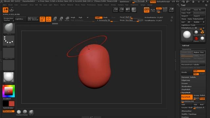The width and height of the screenshot is (210, 118).
Task: Toggle the L.Sym local symmetry icon
Action: tap(153, 10)
